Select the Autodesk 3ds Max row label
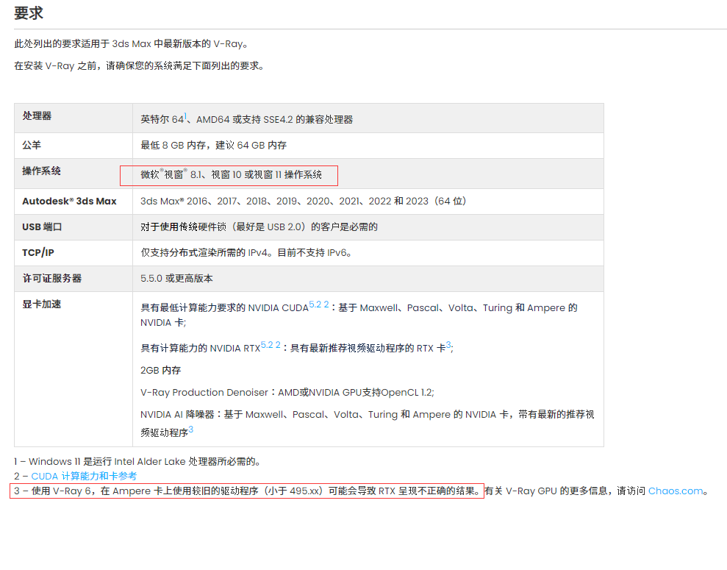Screen dimensions: 727x570 (70, 202)
